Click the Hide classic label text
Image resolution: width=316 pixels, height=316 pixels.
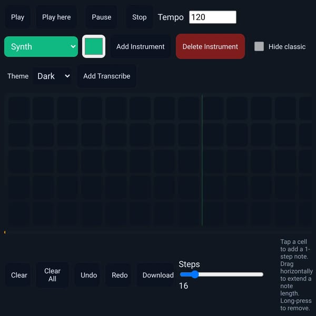(287, 46)
